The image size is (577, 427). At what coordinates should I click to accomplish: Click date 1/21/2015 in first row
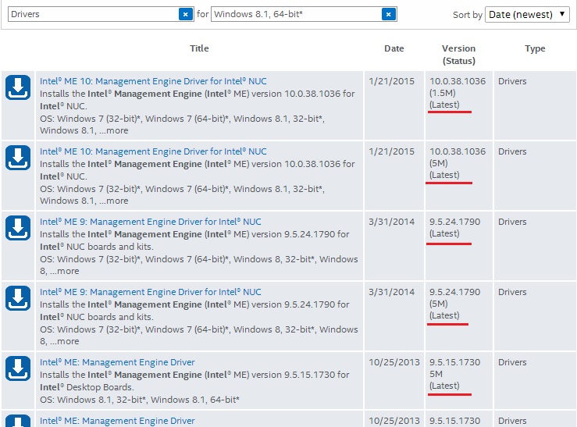point(391,81)
